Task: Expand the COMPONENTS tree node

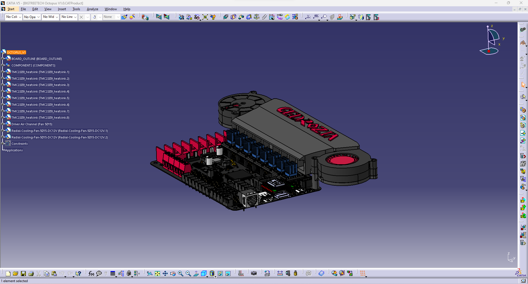Action: [3, 65]
